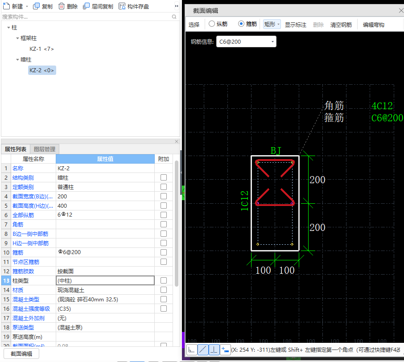Click the 构件存盘 save component icon

(x=122, y=6)
